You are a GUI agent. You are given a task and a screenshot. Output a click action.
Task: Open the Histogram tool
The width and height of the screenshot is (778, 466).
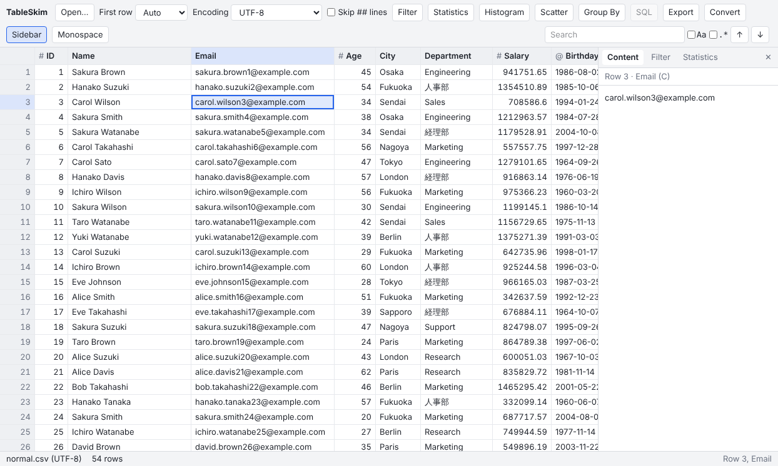[x=504, y=12]
